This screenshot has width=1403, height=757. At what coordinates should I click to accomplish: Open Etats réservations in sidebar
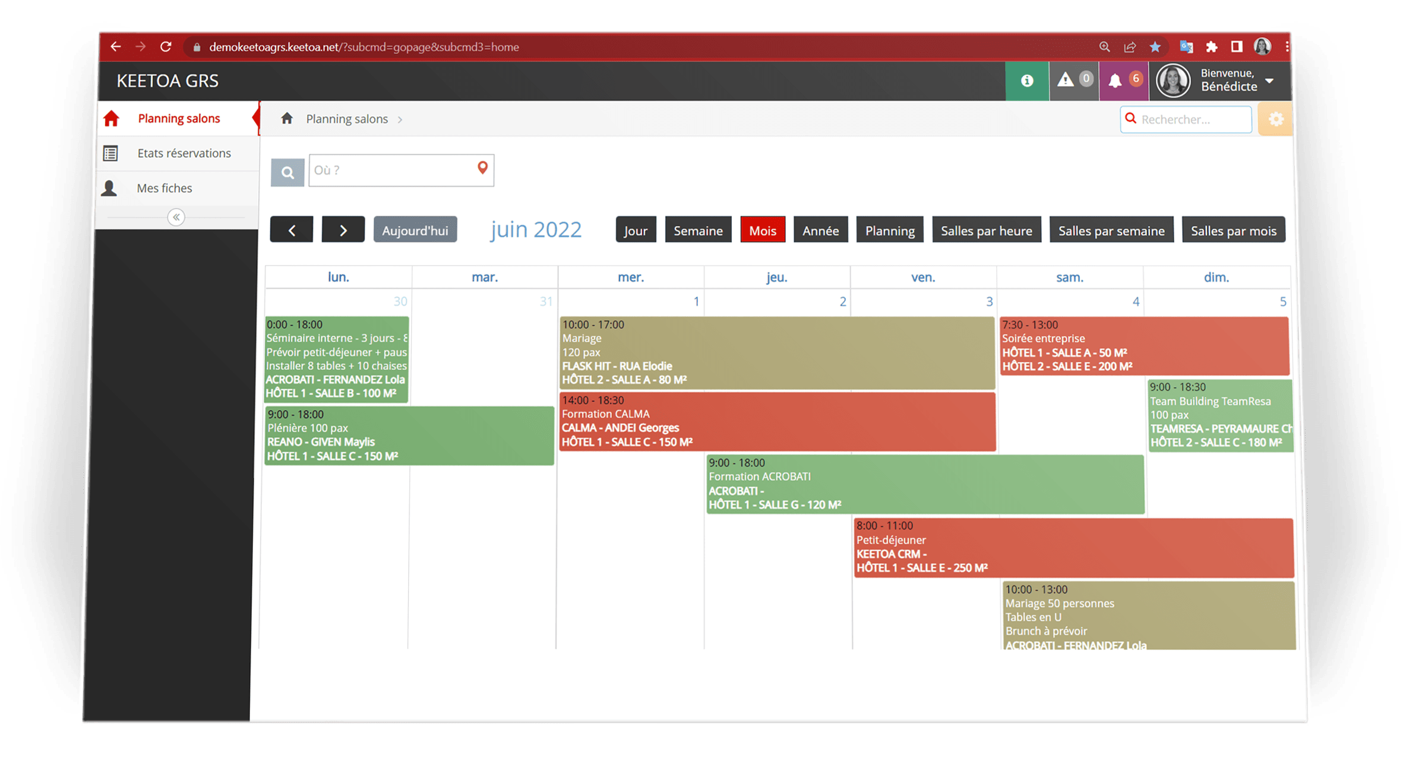[x=184, y=153]
